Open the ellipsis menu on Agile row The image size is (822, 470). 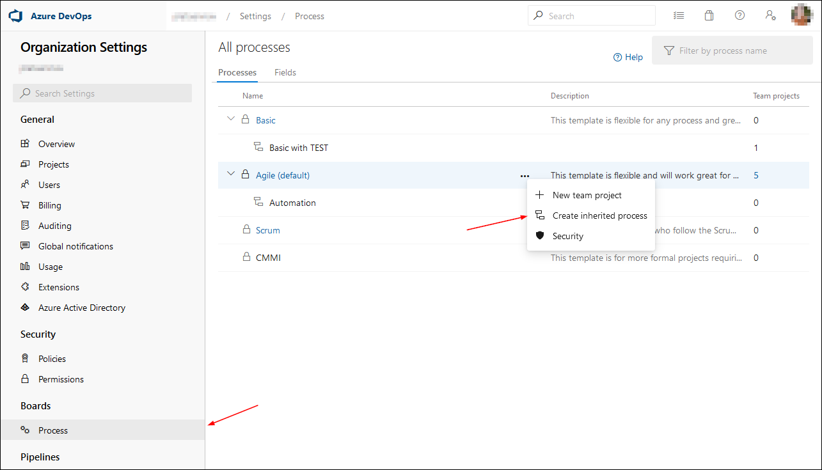pos(525,175)
